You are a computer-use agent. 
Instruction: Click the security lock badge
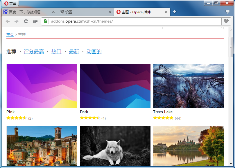45,21
